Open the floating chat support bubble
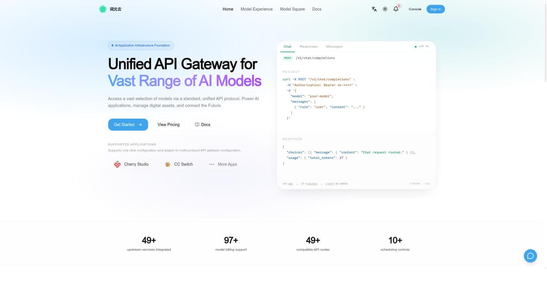This screenshot has height=308, width=547. [x=530, y=256]
